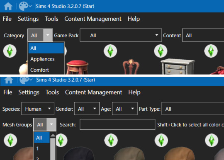
Task: Open Content Management in the Category window
Action: pyautogui.click(x=93, y=19)
